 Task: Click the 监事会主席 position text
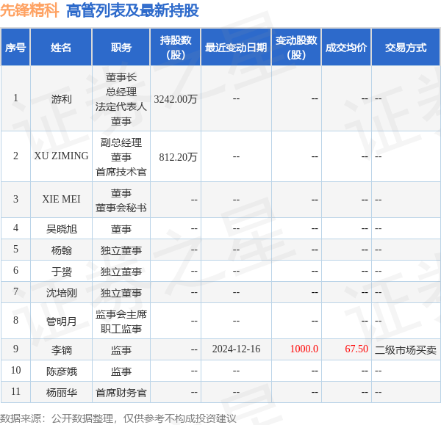pos(121,314)
